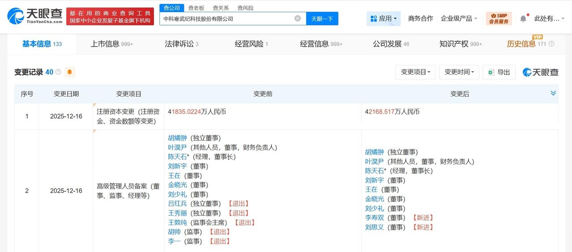Screen dimensions: 572x252
Task: Open 王在 in the 变更前 column
Action: 175,175
